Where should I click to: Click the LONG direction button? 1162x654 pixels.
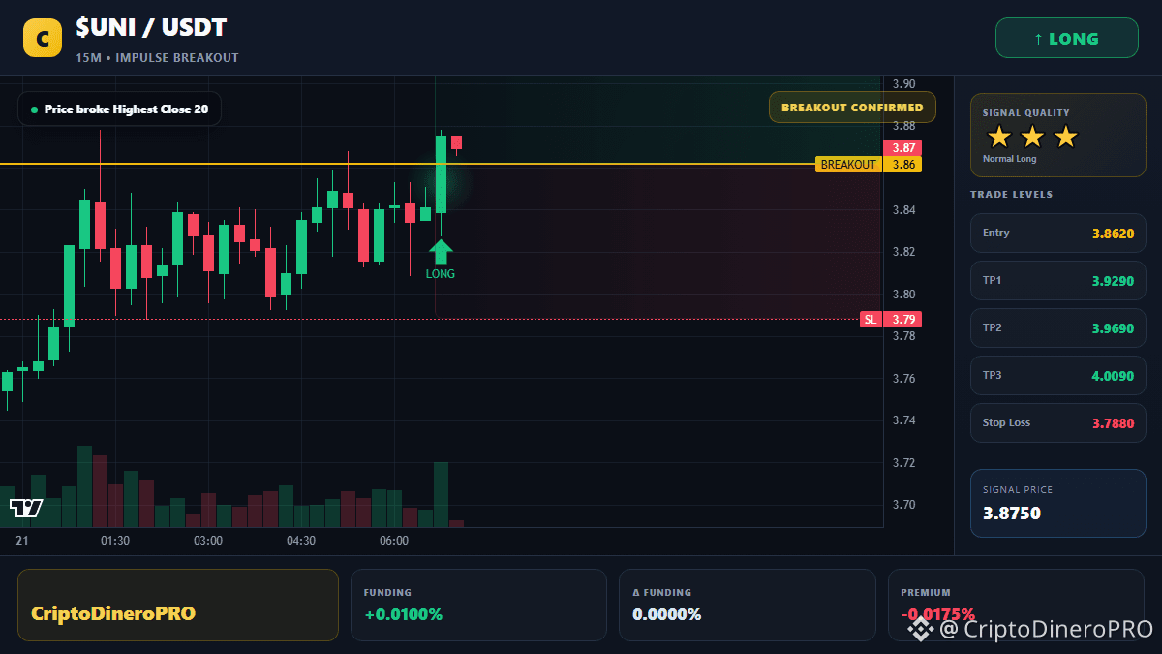pos(1067,39)
